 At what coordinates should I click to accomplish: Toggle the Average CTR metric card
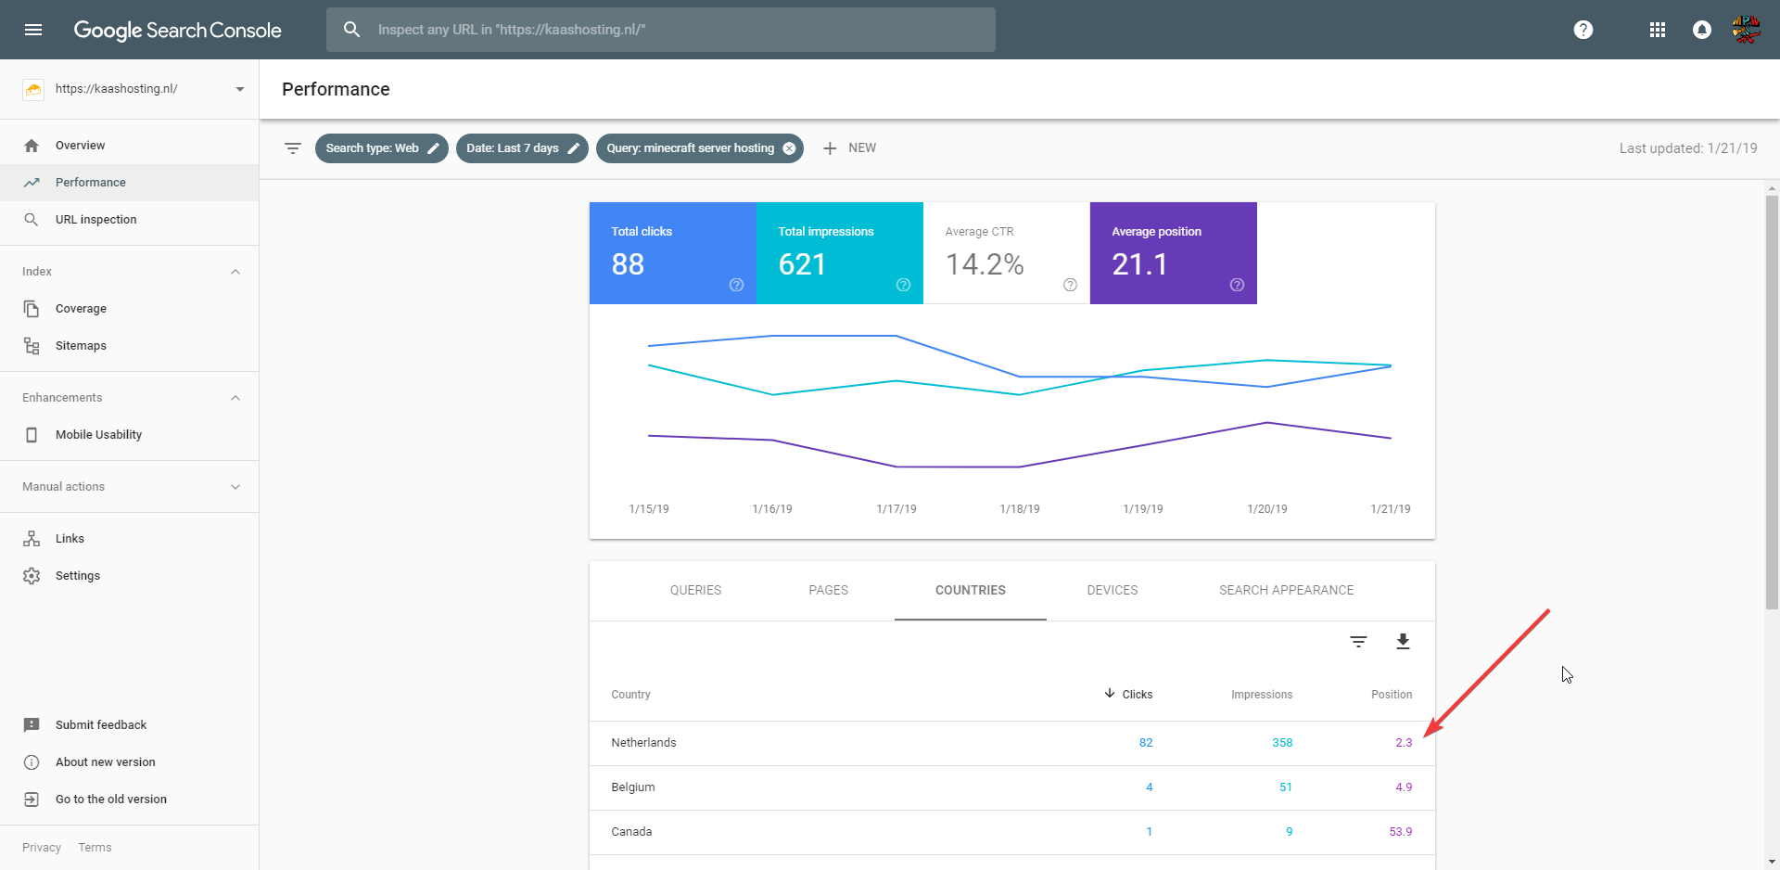click(x=1006, y=253)
